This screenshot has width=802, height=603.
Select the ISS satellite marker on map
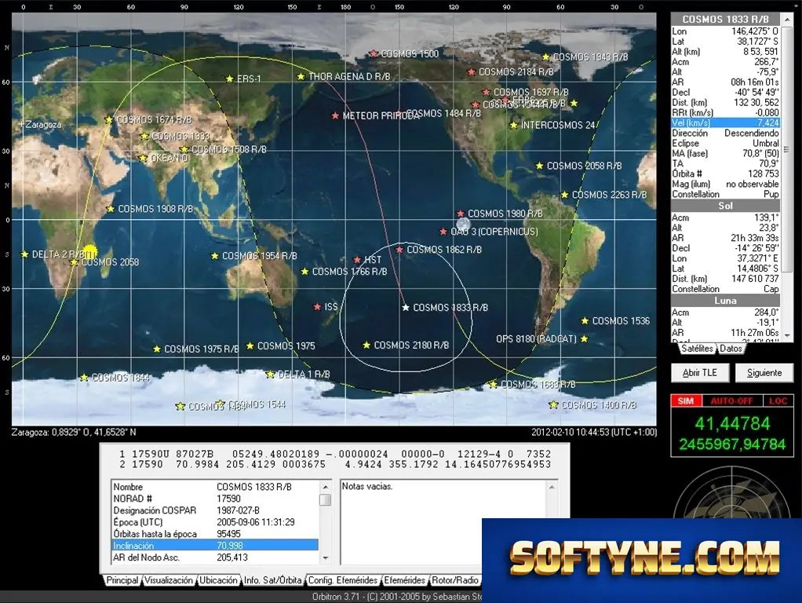(317, 307)
